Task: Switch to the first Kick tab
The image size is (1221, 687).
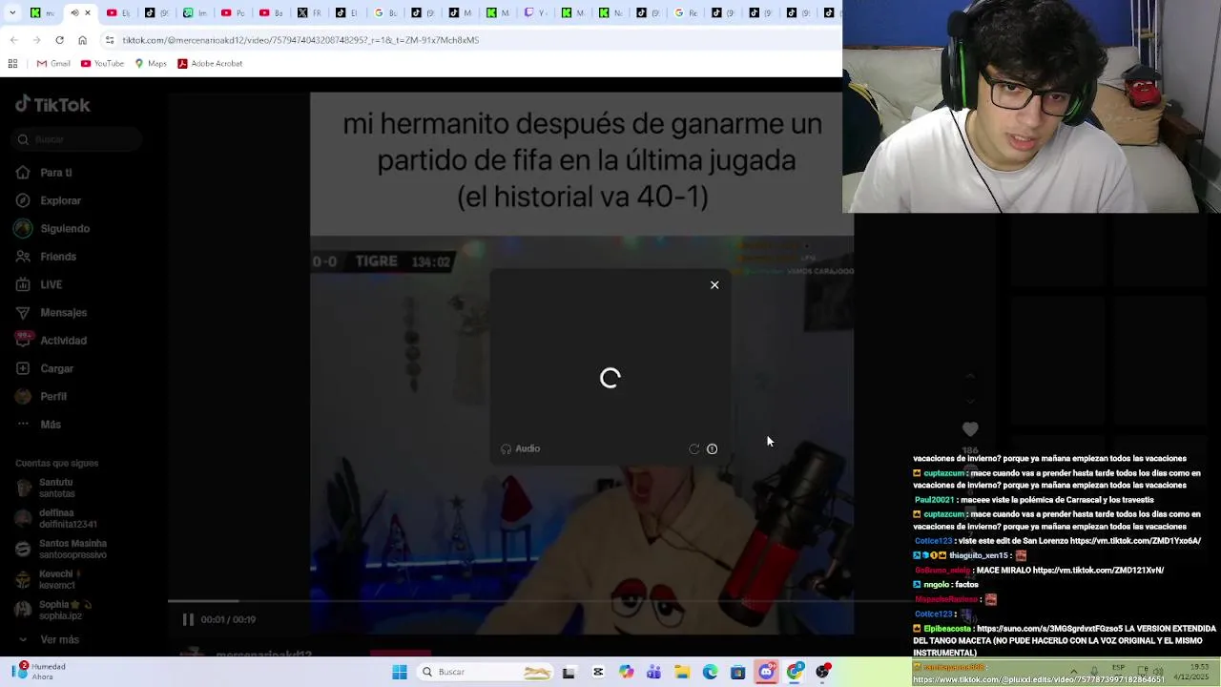Action: [x=42, y=12]
